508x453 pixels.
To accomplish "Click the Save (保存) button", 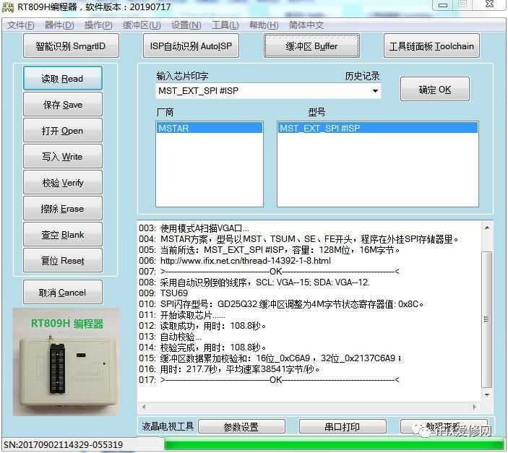I will (x=62, y=105).
